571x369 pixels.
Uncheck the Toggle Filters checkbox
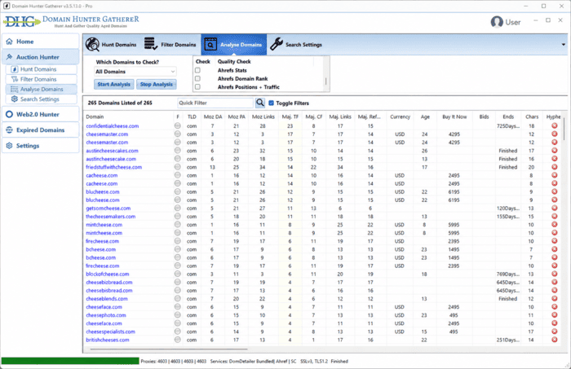pos(271,103)
